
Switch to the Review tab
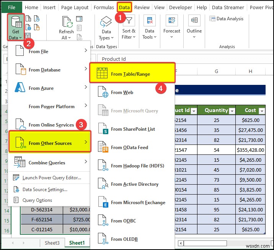(x=142, y=7)
